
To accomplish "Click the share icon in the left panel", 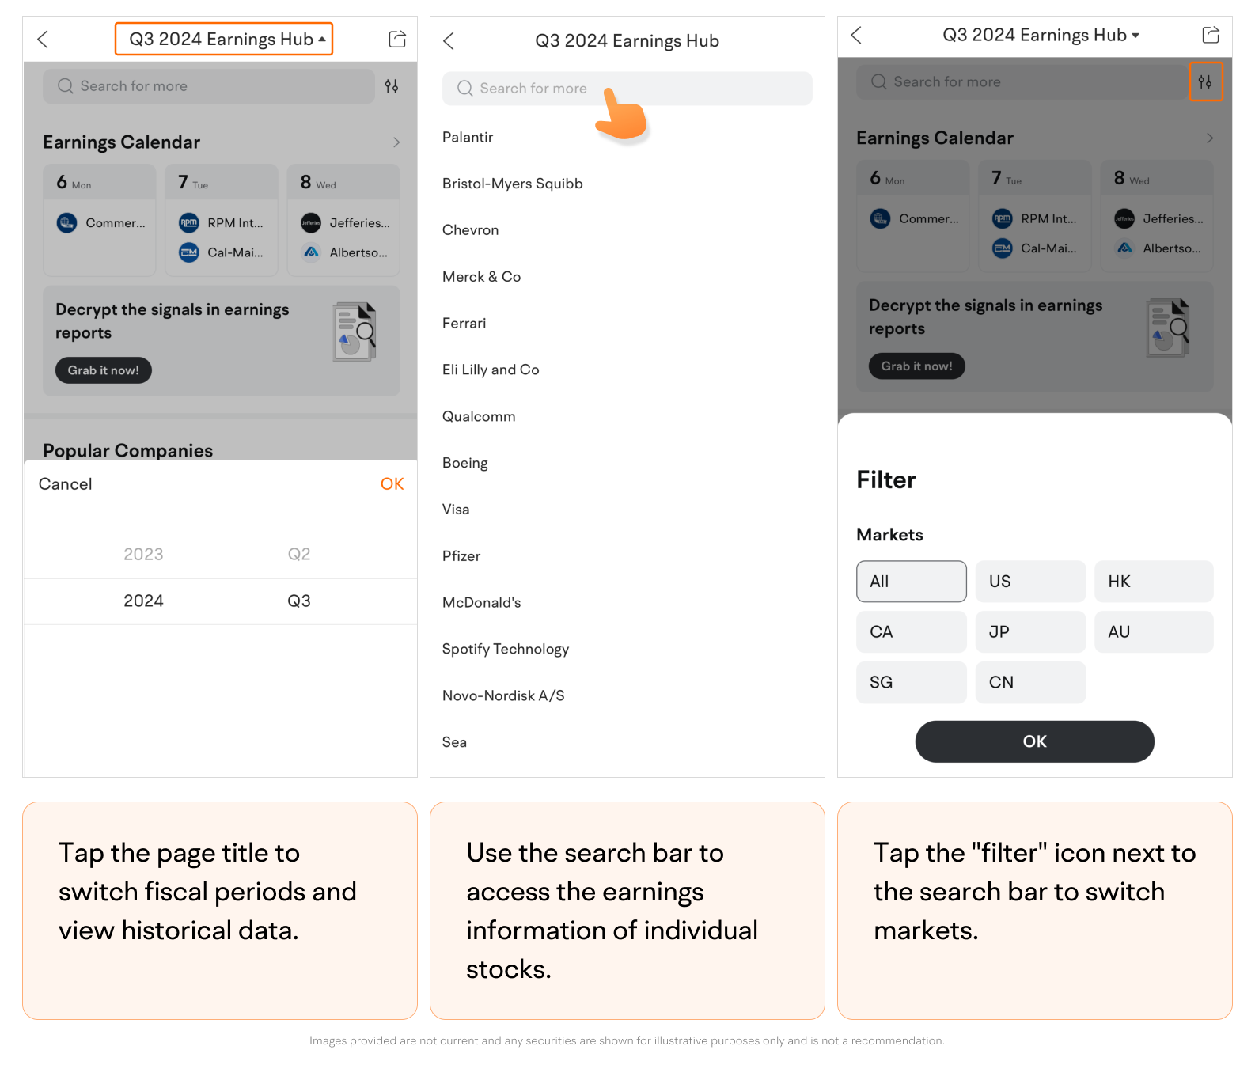I will (397, 39).
